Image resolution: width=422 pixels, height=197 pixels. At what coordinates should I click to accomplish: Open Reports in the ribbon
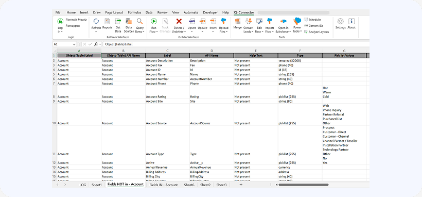[107, 23]
